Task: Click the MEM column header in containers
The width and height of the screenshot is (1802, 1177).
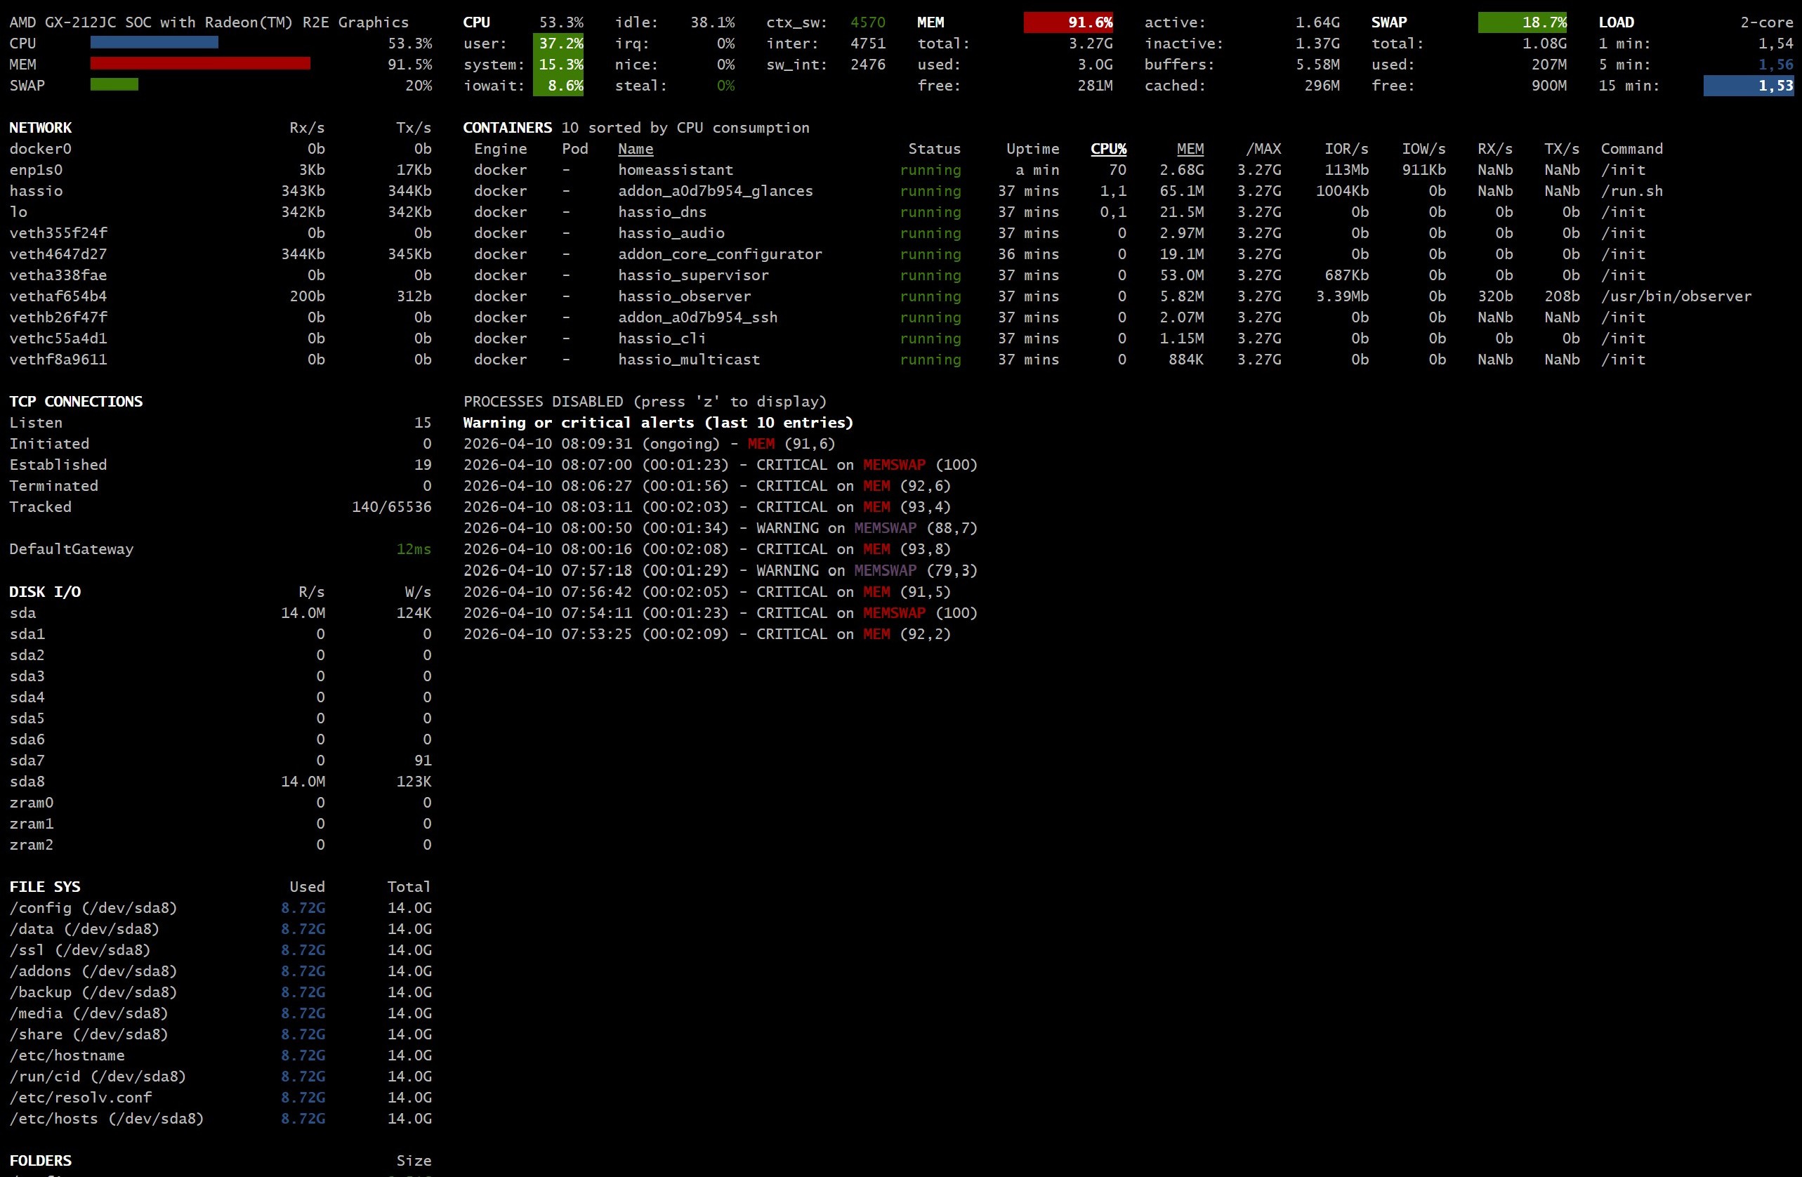Action: (1190, 149)
